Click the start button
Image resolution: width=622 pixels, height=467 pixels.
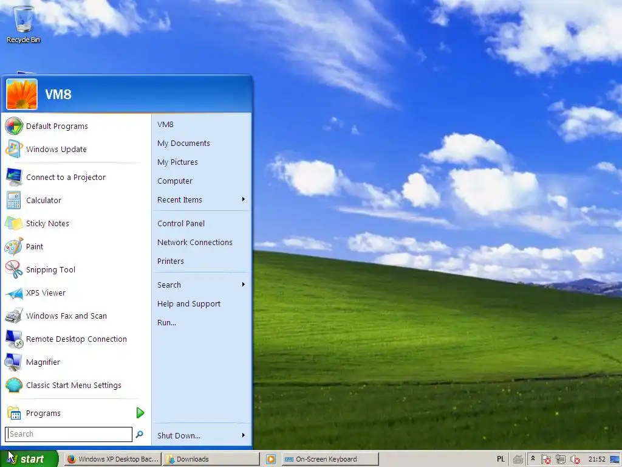point(29,459)
